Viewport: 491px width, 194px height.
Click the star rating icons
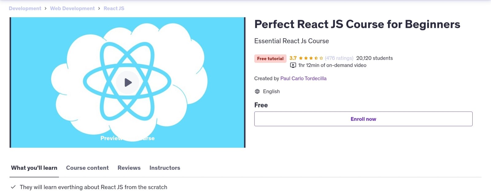(x=311, y=58)
